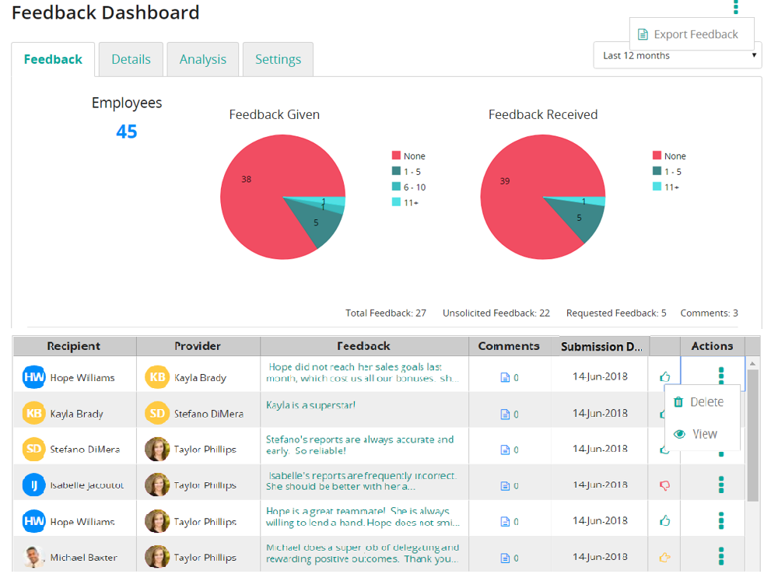764x574 pixels.
Task: Open feedback starting 'Hope did not reach her sales goals'
Action: (363, 373)
